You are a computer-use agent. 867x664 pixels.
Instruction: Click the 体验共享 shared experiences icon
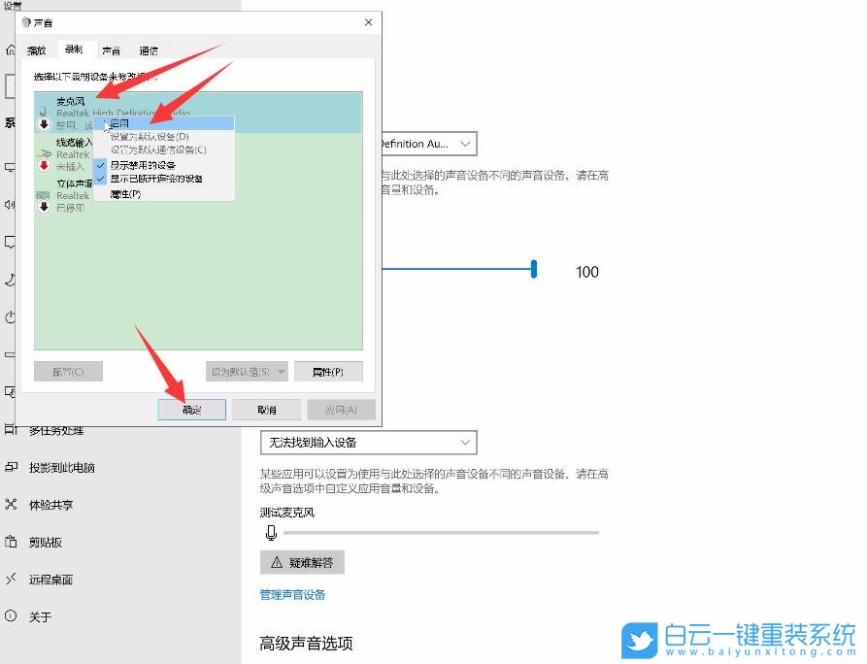click(x=13, y=505)
